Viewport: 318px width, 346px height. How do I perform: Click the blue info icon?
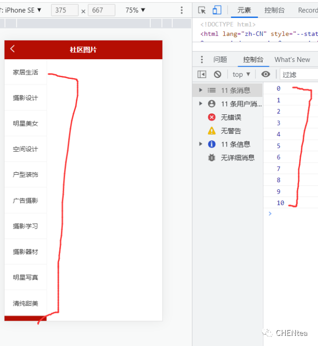coord(212,144)
